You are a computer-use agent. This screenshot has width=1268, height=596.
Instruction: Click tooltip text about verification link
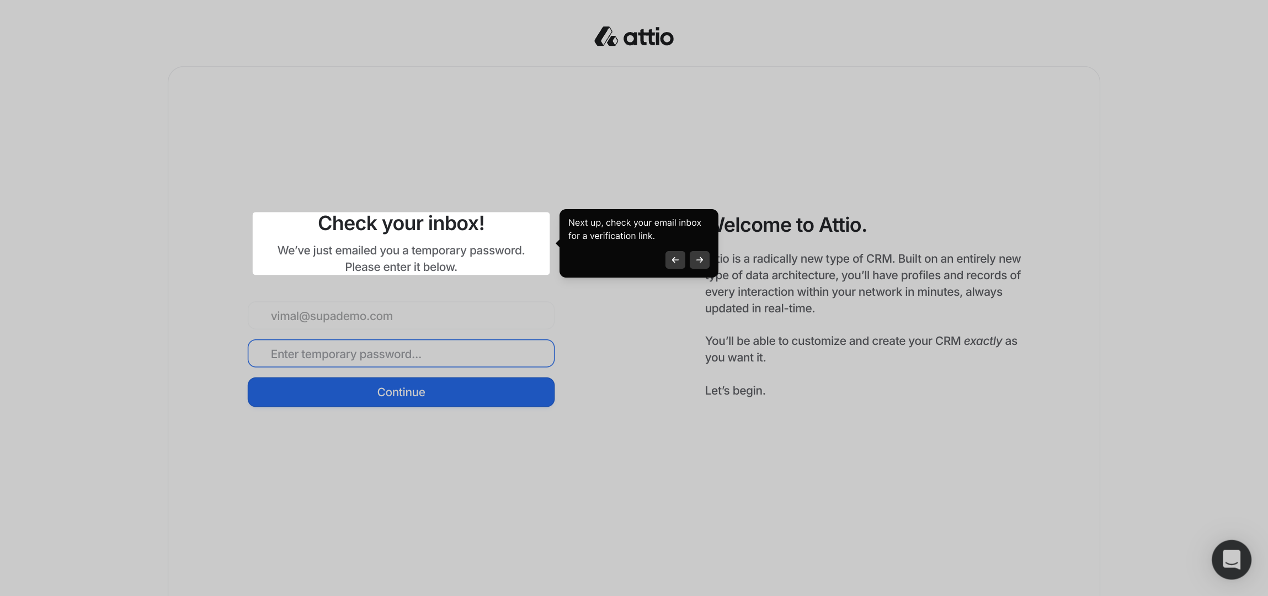click(x=635, y=229)
